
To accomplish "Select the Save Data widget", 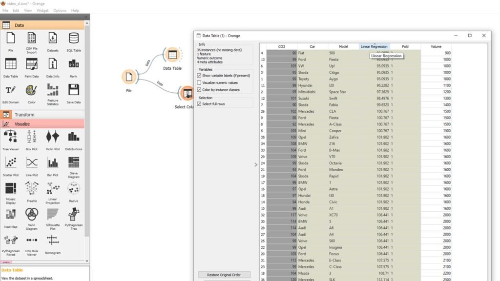I will click(74, 94).
